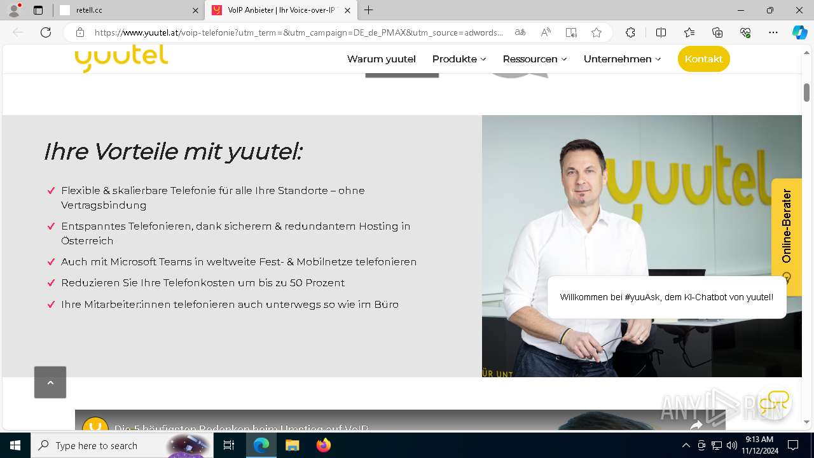This screenshot has height=458, width=814.
Task: Click the page vertical scrollbar thumb
Action: 806,92
